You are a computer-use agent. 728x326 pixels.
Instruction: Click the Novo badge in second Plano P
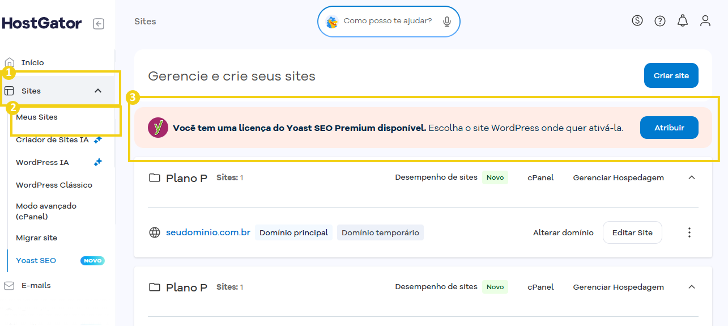[495, 287]
